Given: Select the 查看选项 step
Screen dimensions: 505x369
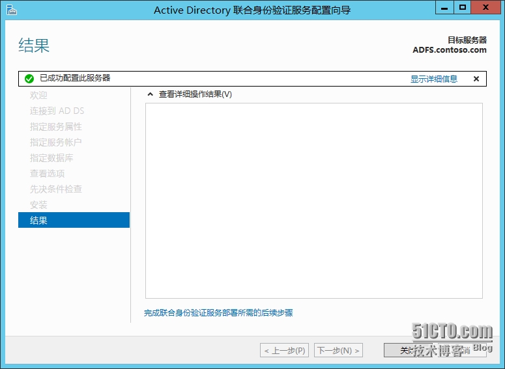Looking at the screenshot, I should pyautogui.click(x=47, y=173).
